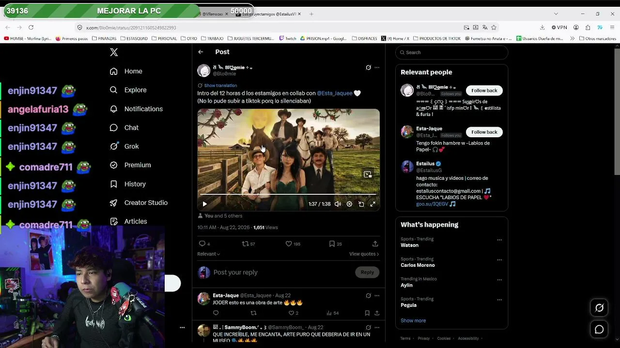Open options for the Carlos Moreno trend
Image resolution: width=620 pixels, height=348 pixels.
(499, 260)
